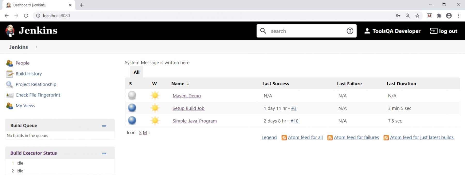Click the Build History notepad icon
The height and width of the screenshot is (190, 465).
(x=10, y=74)
